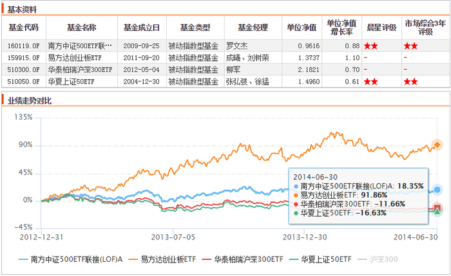
Task: Open fund 南方中证500ETF联… in table
Action: tap(80, 46)
